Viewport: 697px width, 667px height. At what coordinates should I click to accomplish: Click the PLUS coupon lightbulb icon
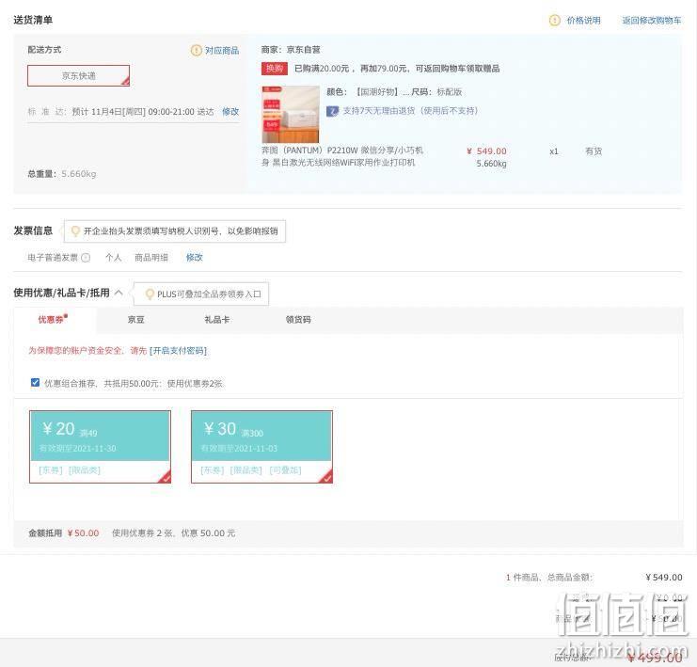pyautogui.click(x=150, y=294)
